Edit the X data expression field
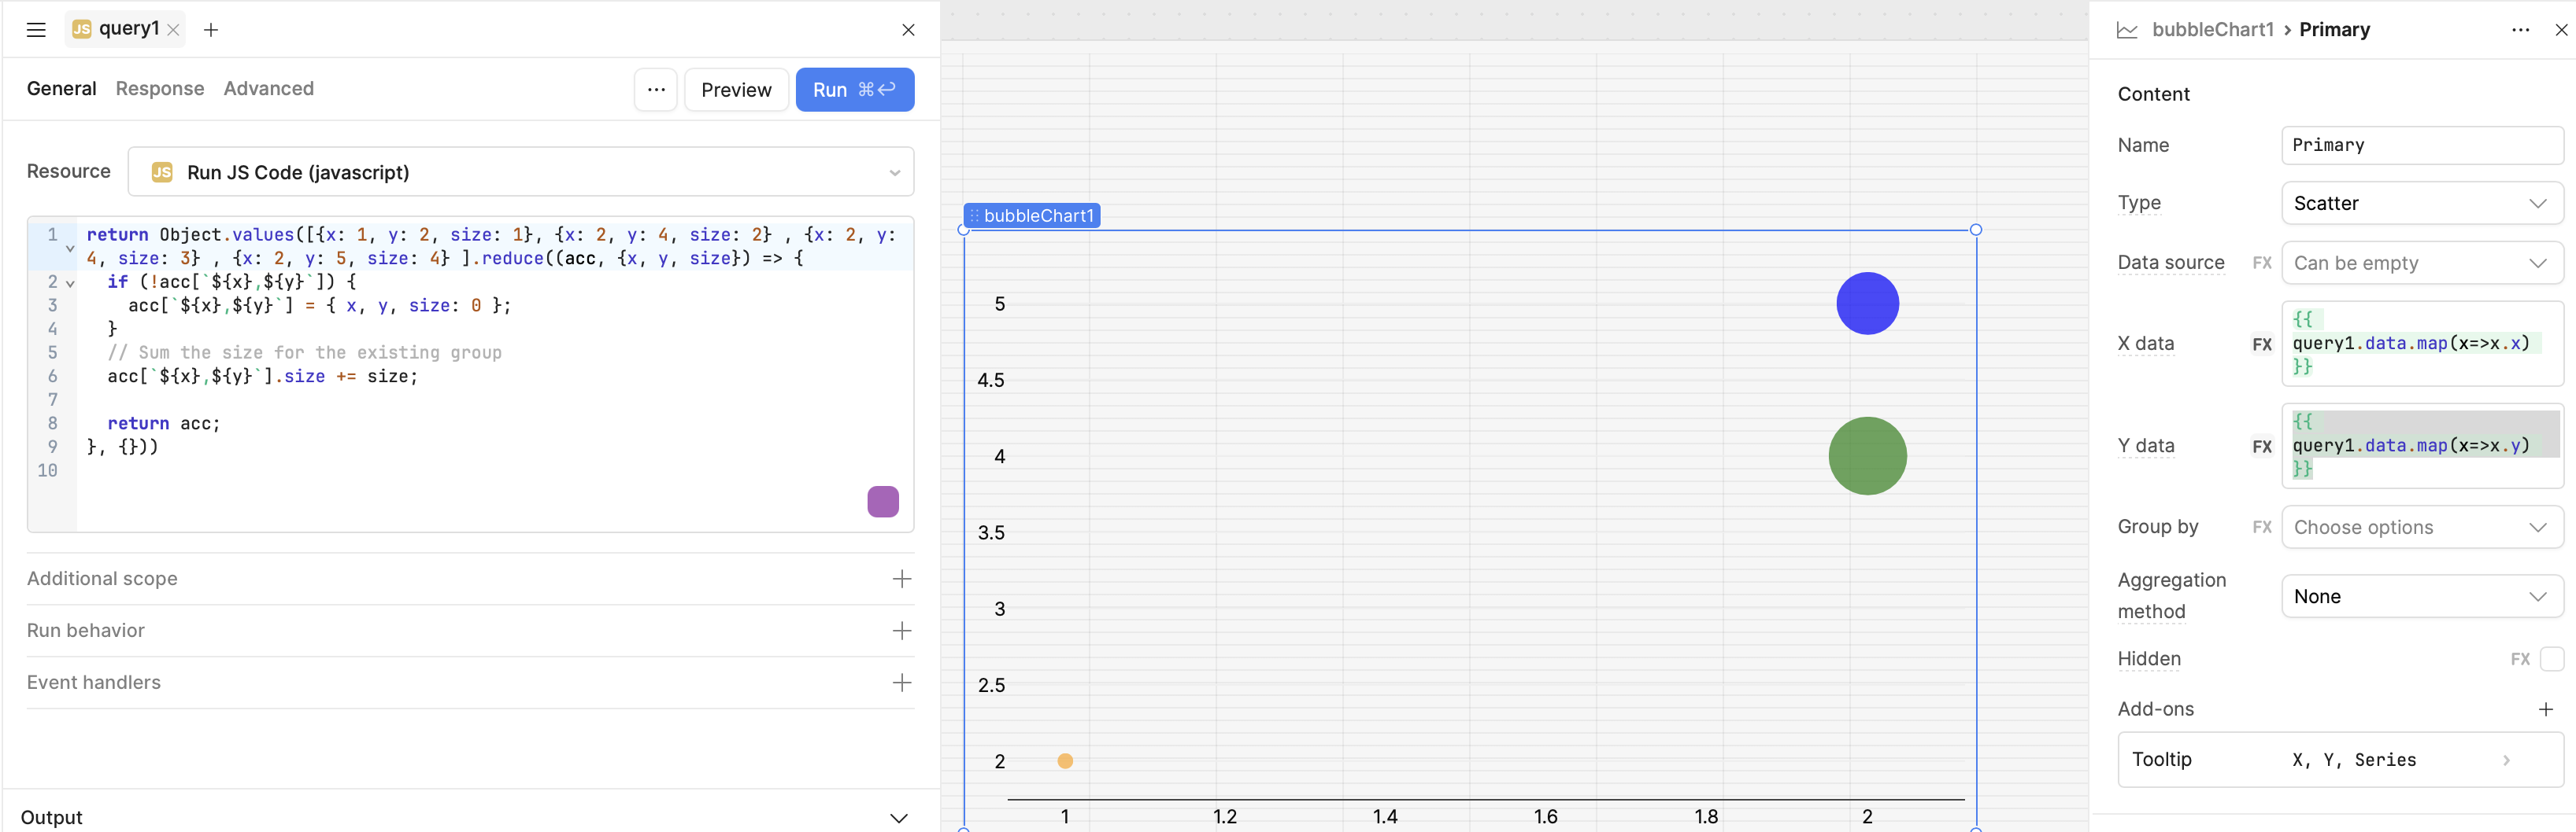2576x832 pixels. [x=2422, y=344]
